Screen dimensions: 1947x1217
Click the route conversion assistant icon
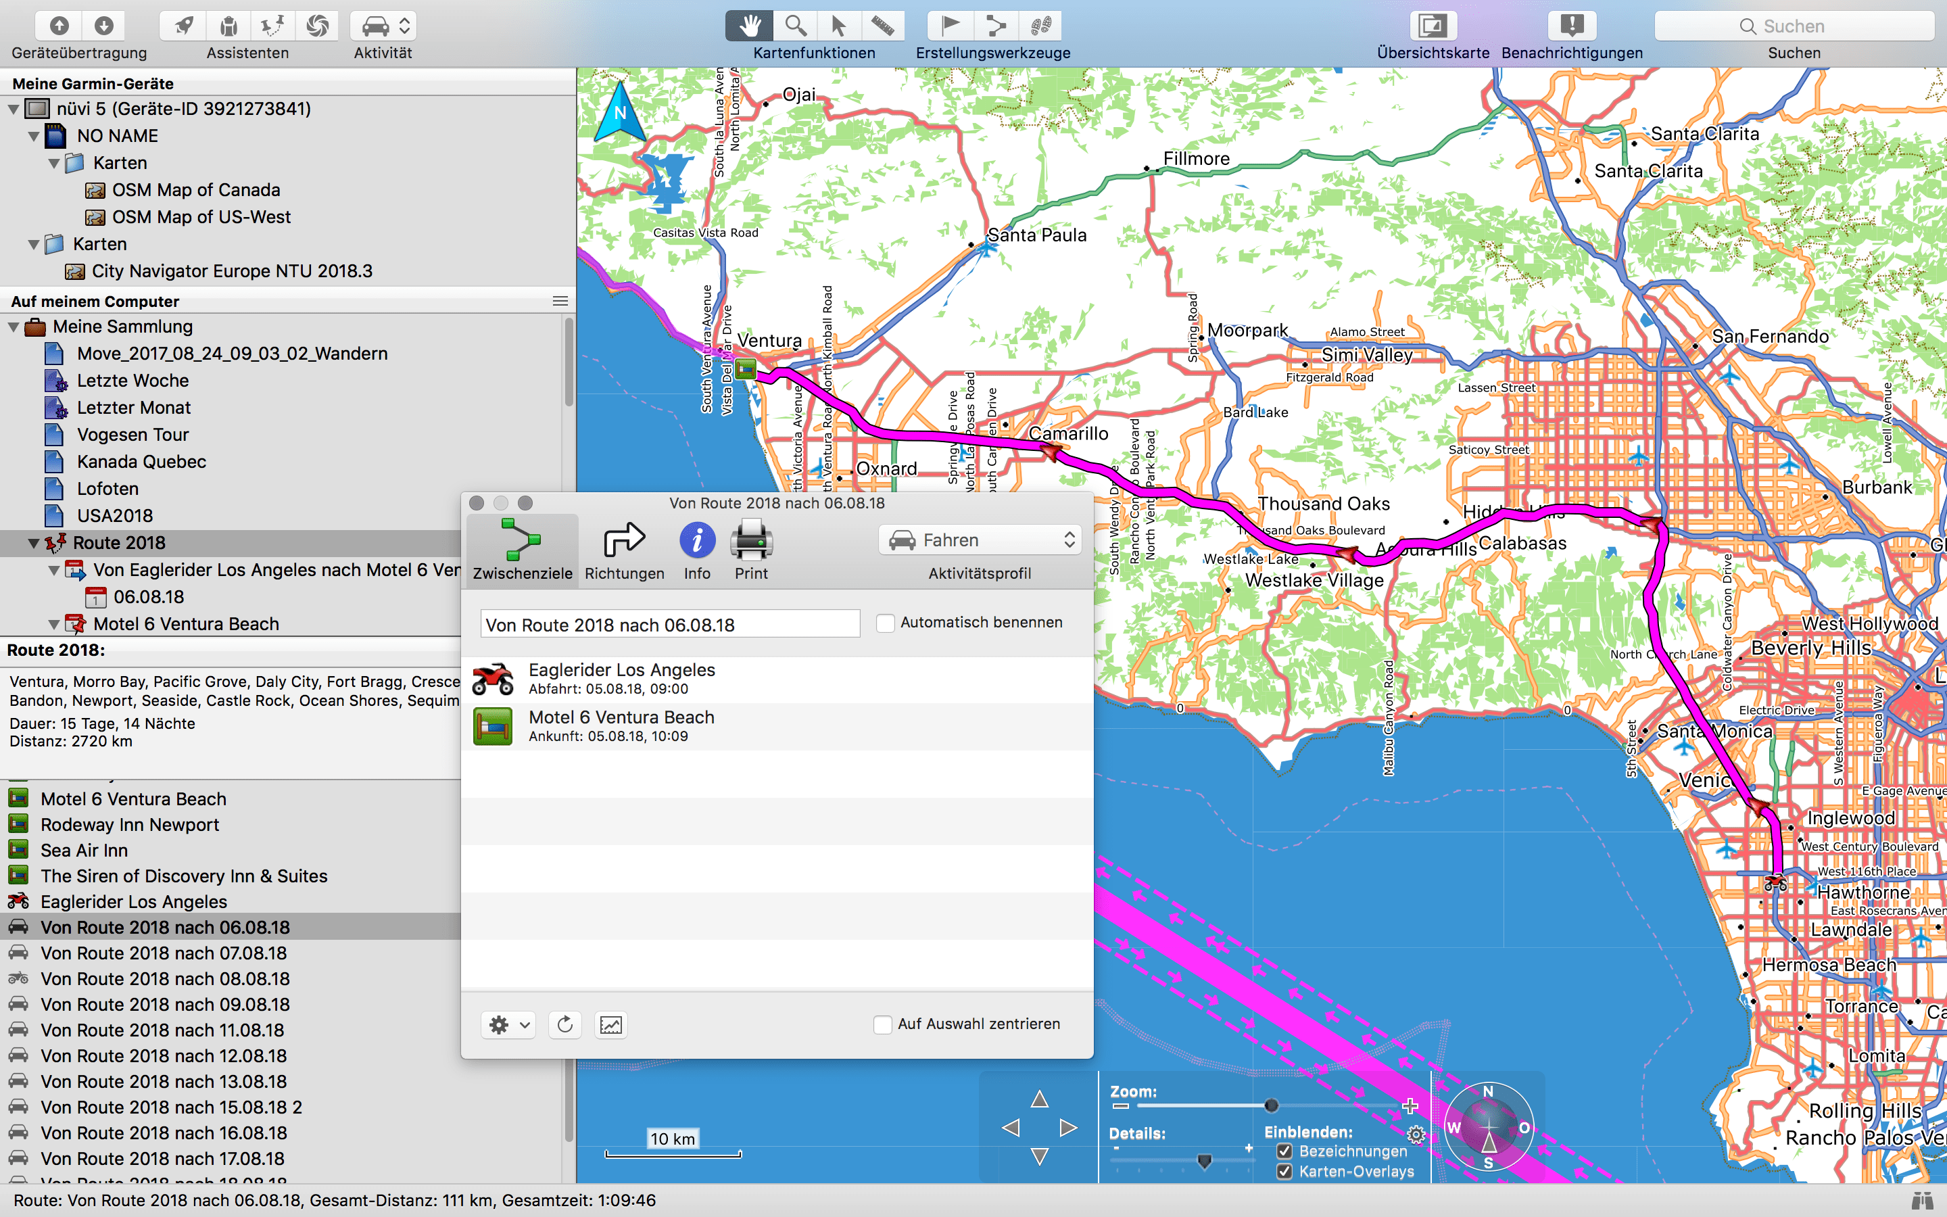[272, 26]
